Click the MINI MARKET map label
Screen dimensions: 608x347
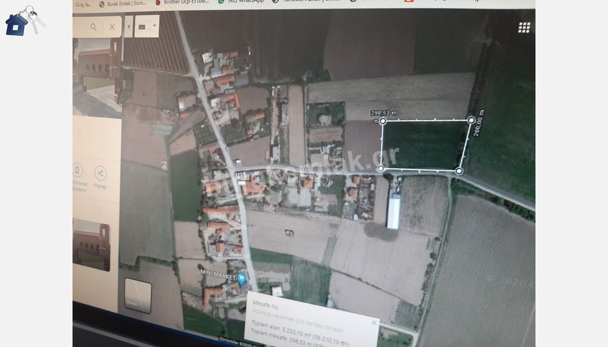coord(218,274)
